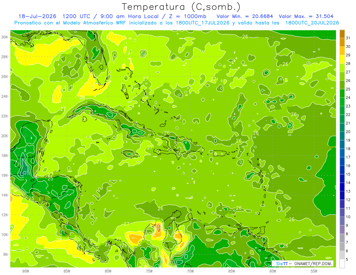
Task: Click the 55W longitude axis label
Action: 314,271
